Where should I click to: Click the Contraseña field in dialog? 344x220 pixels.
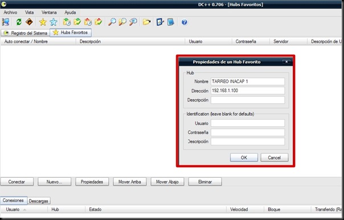pos(248,132)
